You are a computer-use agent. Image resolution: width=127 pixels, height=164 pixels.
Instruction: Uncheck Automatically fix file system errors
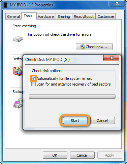point(33,78)
